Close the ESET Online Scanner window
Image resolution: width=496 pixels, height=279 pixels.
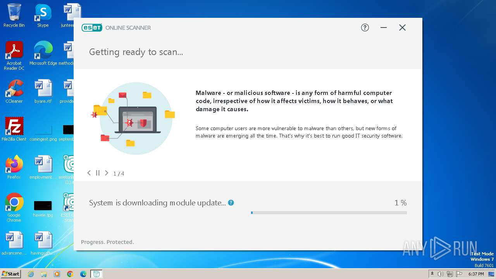click(402, 28)
